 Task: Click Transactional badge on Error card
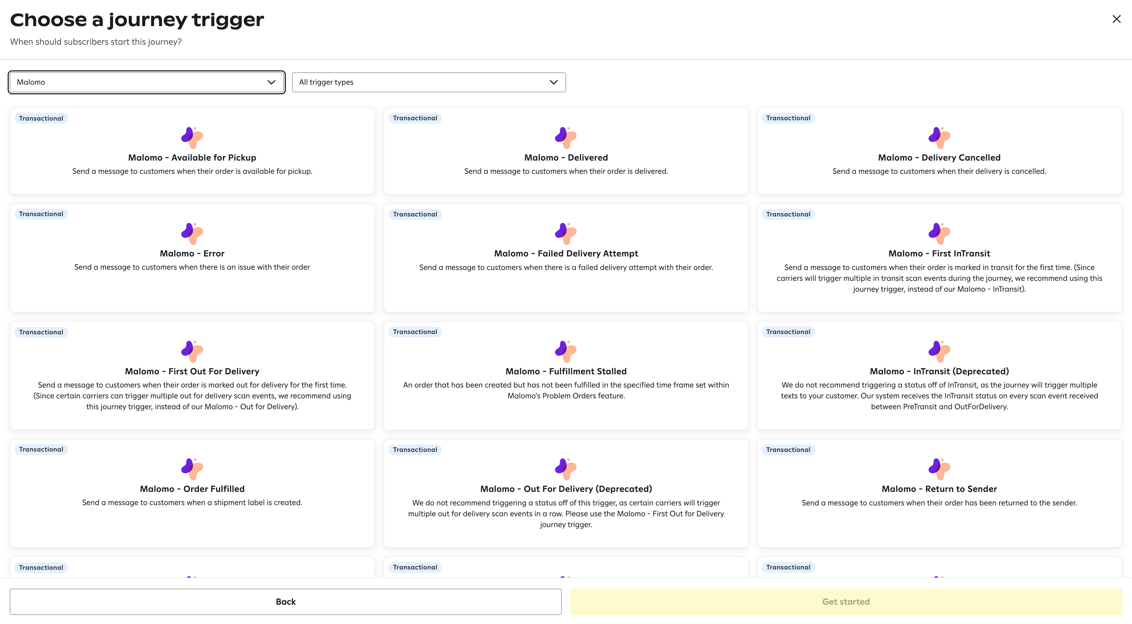point(41,214)
